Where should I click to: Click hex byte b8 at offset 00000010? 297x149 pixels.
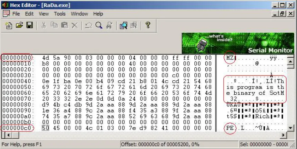45,64
